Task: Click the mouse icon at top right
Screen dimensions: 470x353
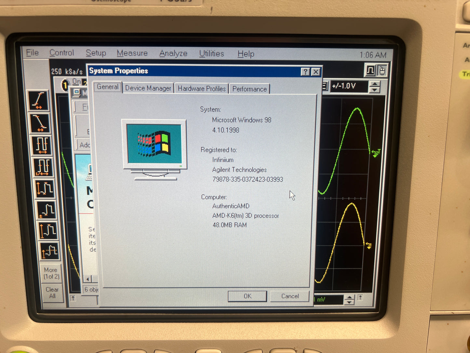Action: [x=382, y=70]
